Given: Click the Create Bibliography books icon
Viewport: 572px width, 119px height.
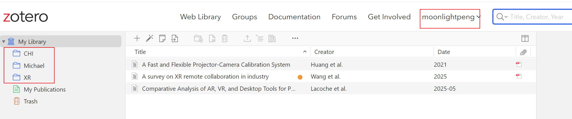Looking at the screenshot, I should tap(272, 38).
